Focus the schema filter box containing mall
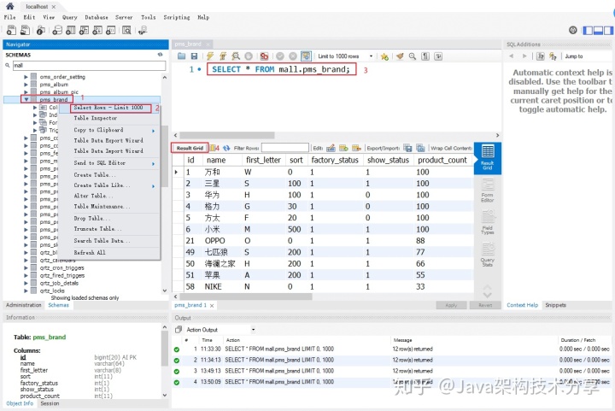The height and width of the screenshot is (411, 615). click(89, 66)
